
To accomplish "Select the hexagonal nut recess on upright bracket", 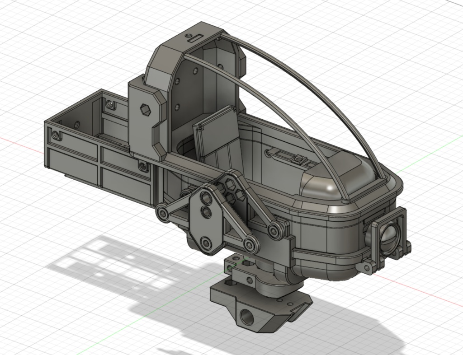I will [x=145, y=110].
